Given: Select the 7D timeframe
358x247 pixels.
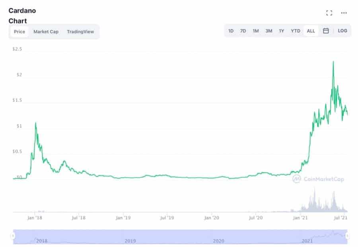Looking at the screenshot, I should 243,31.
